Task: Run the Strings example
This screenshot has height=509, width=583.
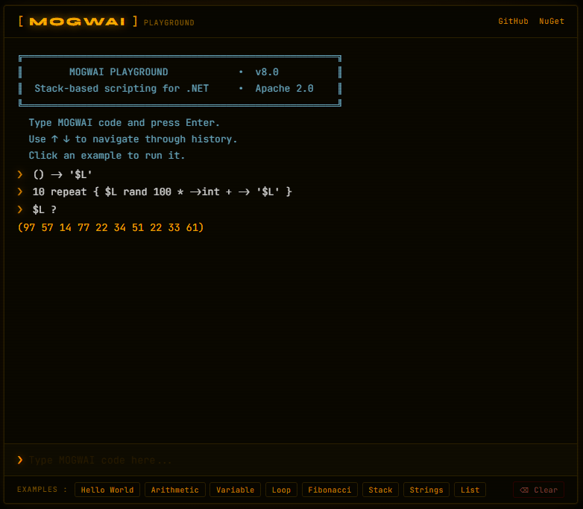Action: click(426, 490)
